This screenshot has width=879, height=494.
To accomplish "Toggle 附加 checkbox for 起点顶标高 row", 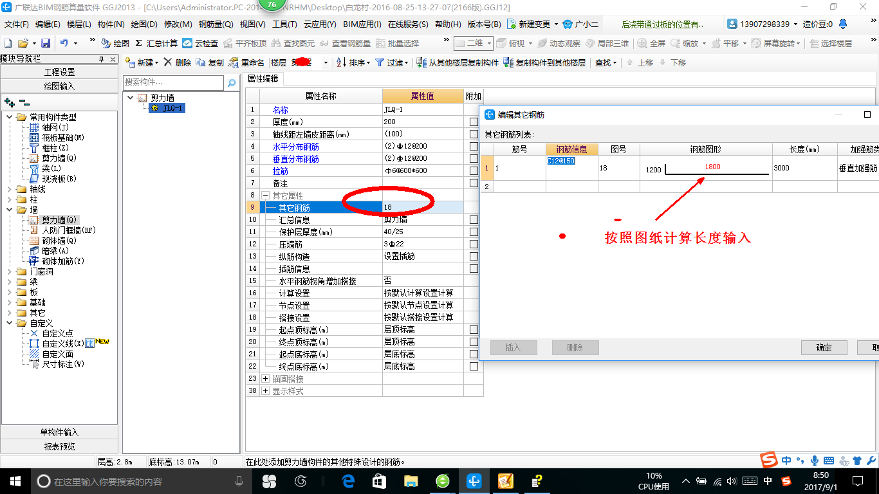I will click(474, 329).
